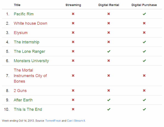The height and width of the screenshot is (127, 164).
Task: Click the Streaming column header
Action: [73, 5]
